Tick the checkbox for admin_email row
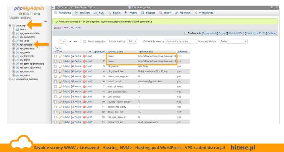Screen dimensions: 284x152 point(55,82)
